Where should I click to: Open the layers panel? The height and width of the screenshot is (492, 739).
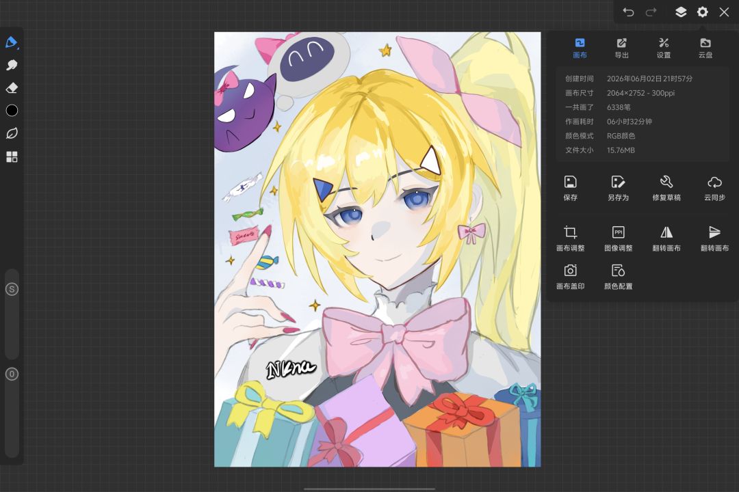click(x=681, y=12)
